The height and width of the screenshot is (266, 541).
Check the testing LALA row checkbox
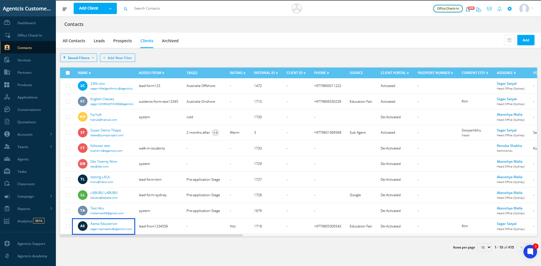pos(68,180)
